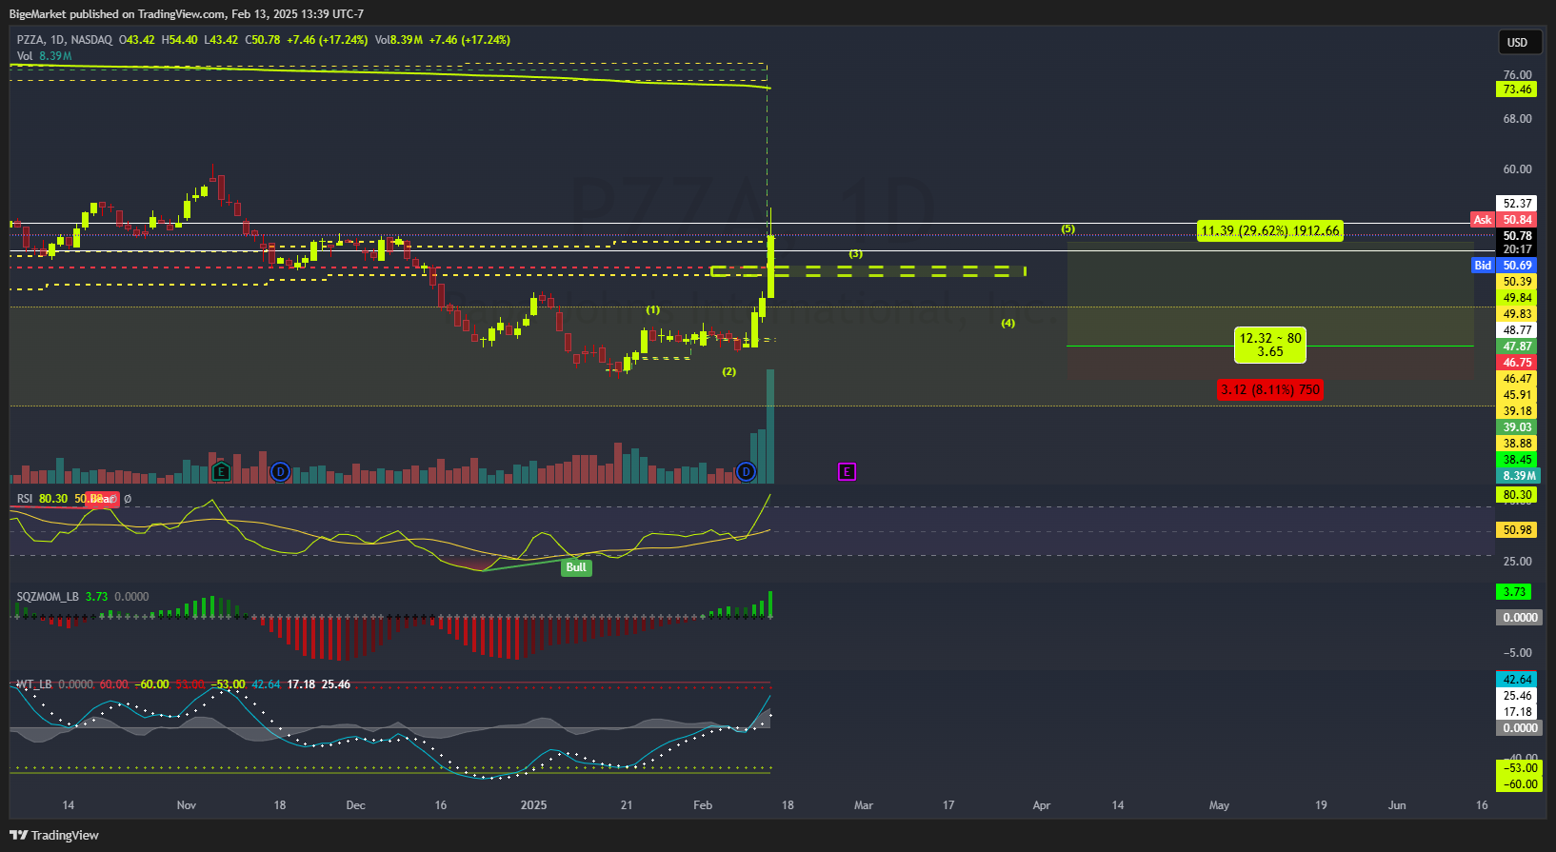Click the green 39.03 price label
Viewport: 1556px width, 852px height.
(x=1517, y=427)
